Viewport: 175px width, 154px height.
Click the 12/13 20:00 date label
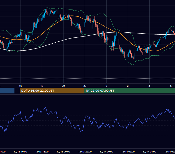coord(63,151)
